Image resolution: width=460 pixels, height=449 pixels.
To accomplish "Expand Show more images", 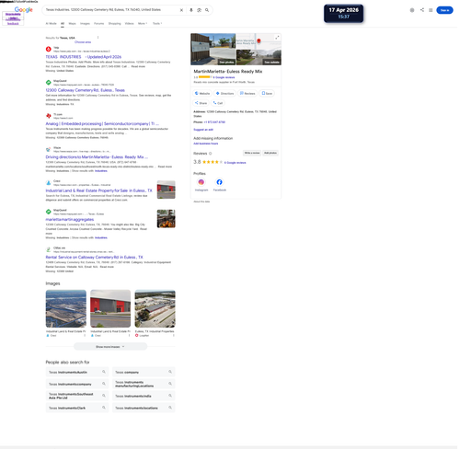I will (x=110, y=347).
